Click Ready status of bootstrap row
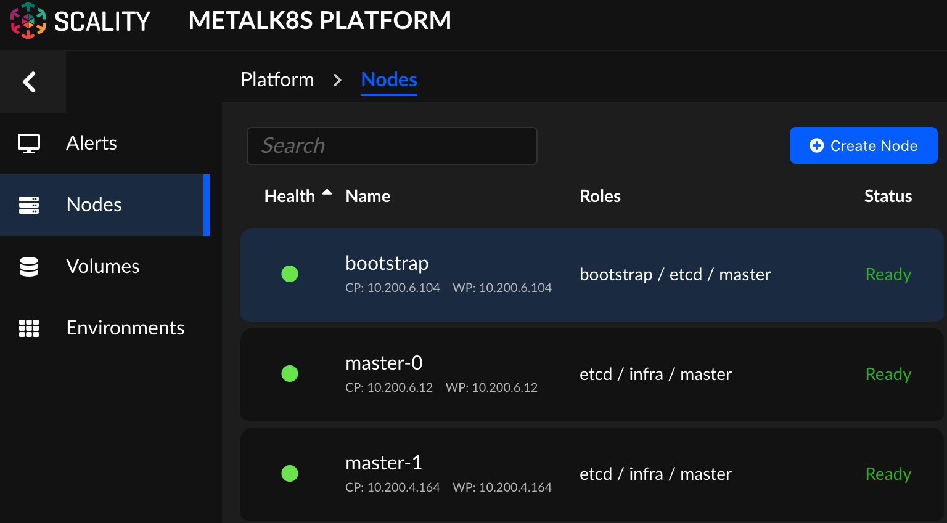Viewport: 947px width, 523px height. (888, 275)
